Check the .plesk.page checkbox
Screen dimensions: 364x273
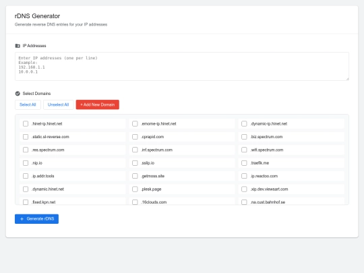tap(135, 189)
